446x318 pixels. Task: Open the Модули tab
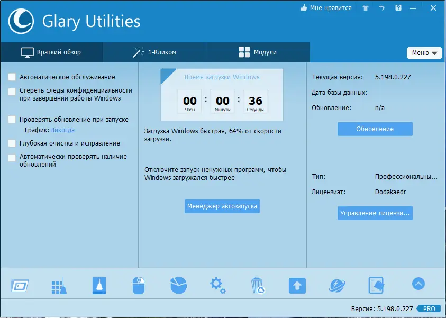(x=257, y=52)
